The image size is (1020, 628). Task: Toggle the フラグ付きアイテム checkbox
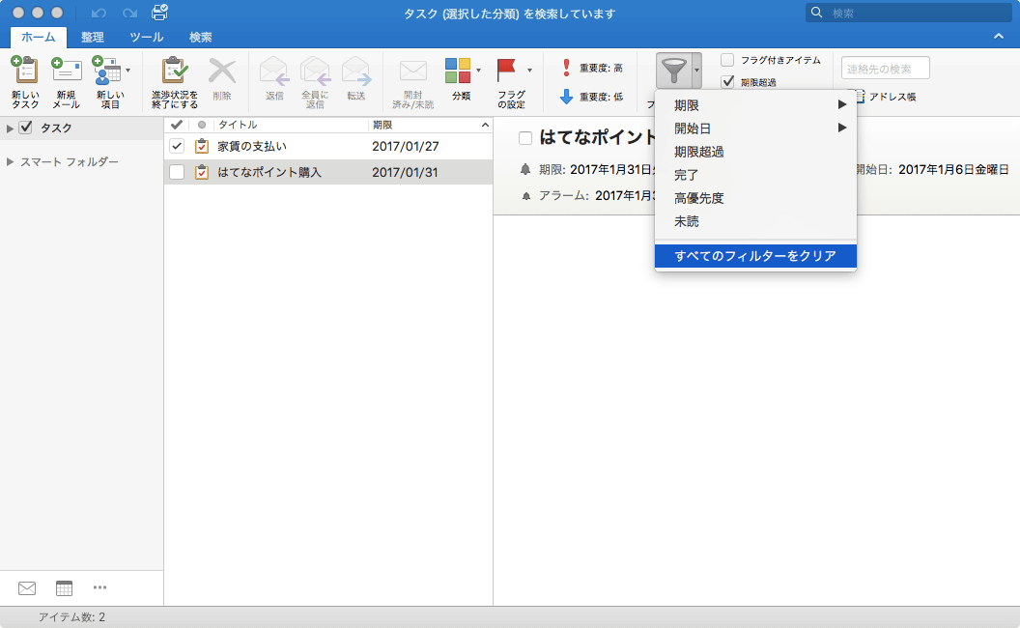(727, 60)
